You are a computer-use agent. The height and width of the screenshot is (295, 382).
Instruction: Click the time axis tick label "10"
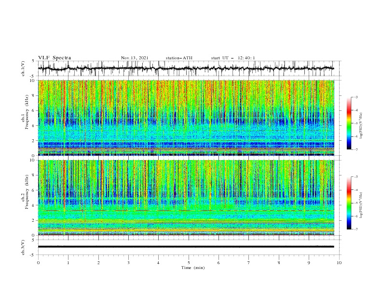click(x=339, y=263)
